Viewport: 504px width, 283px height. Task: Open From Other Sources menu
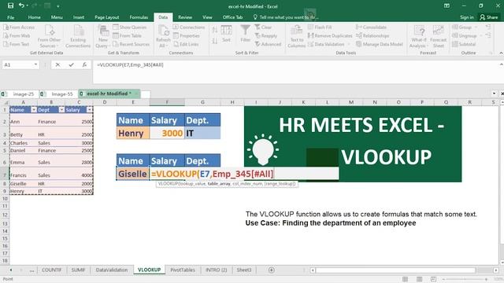(49, 36)
